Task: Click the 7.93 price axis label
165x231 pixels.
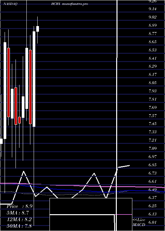Action: pos(152,91)
